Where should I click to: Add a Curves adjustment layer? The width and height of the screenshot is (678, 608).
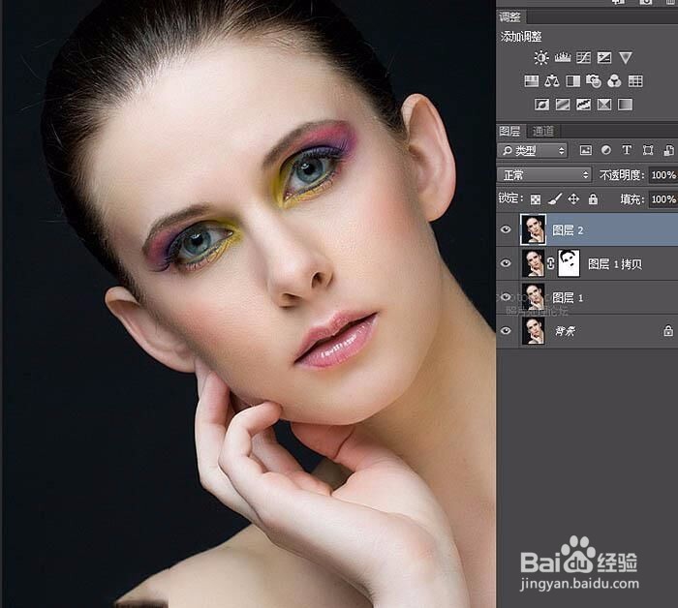coord(583,57)
